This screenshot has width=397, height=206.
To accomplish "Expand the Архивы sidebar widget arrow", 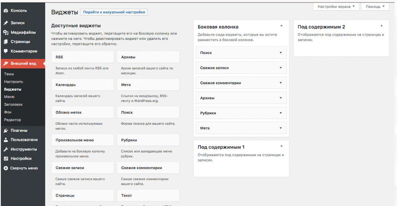I will pyautogui.click(x=281, y=98).
